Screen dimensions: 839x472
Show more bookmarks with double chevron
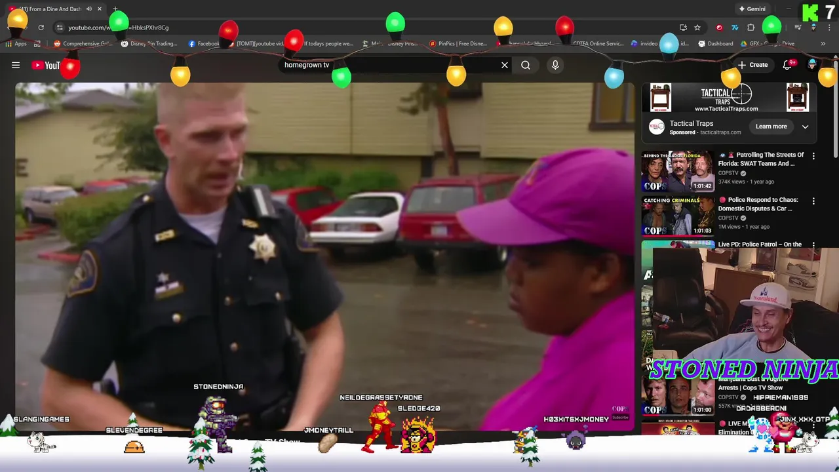(823, 44)
